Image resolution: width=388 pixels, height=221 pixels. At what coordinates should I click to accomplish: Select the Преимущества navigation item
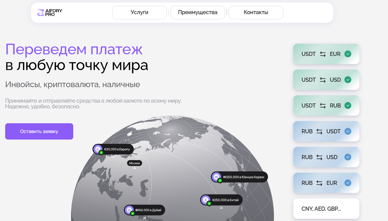(197, 12)
